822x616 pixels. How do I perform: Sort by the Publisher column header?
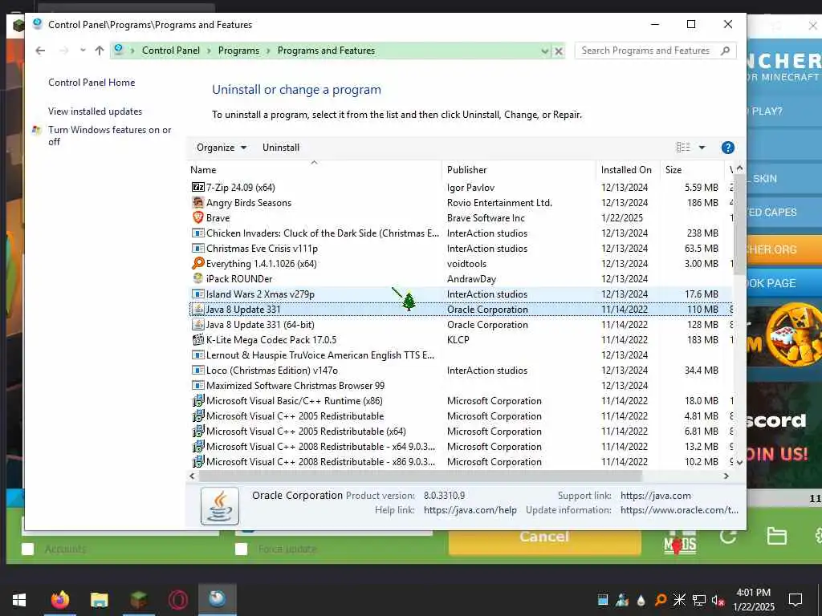click(519, 170)
